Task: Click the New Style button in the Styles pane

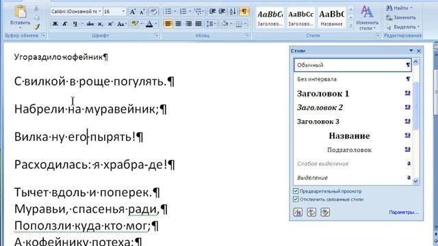Action: (298, 213)
